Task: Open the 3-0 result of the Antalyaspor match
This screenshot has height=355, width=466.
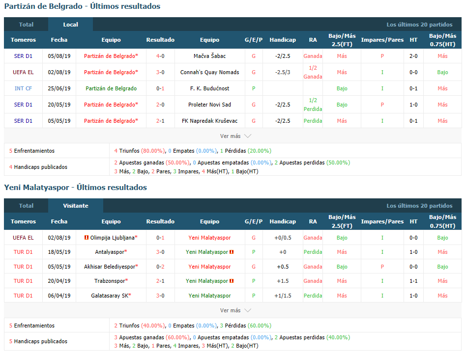Action: tap(160, 252)
